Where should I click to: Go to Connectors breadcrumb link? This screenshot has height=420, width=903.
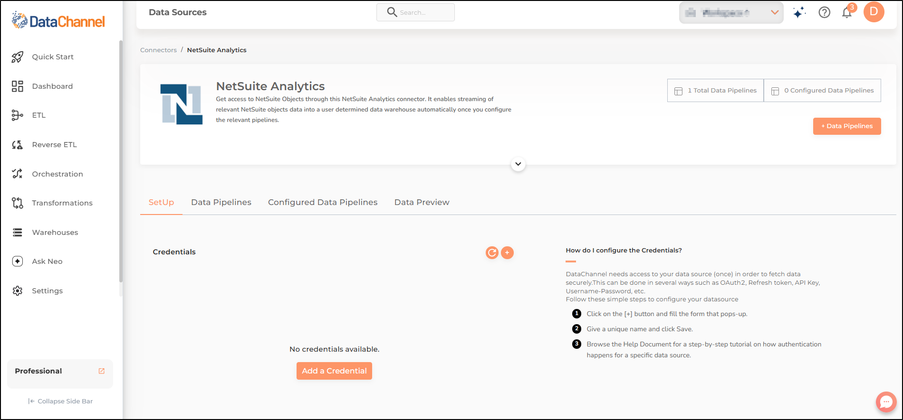pos(158,50)
